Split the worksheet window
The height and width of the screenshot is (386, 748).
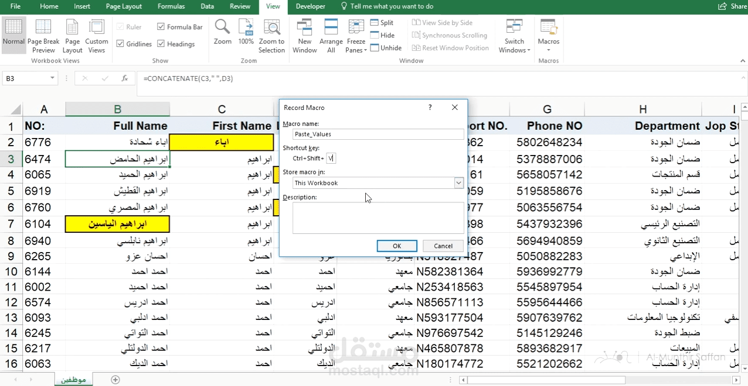click(382, 23)
